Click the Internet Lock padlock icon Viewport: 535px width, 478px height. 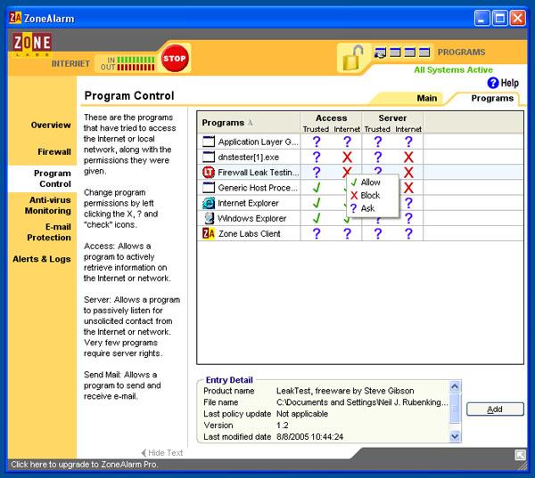click(x=353, y=57)
